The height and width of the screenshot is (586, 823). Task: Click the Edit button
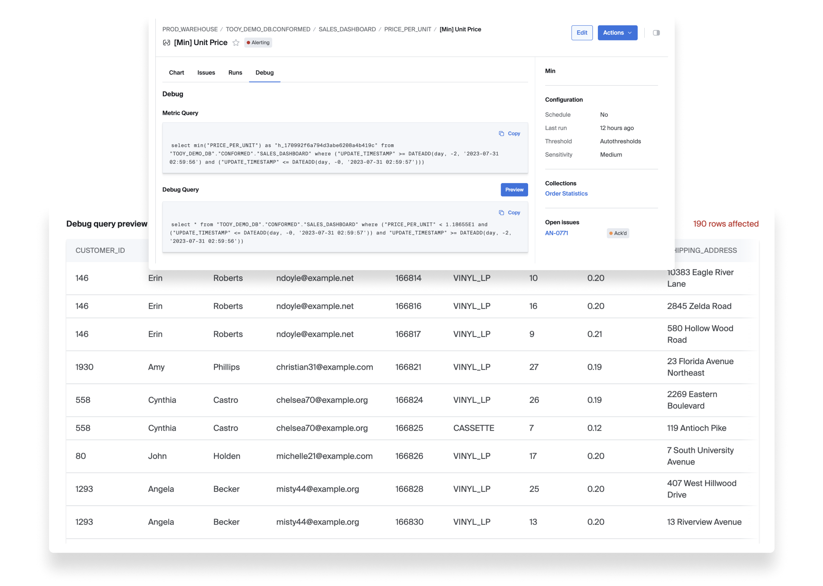(582, 33)
